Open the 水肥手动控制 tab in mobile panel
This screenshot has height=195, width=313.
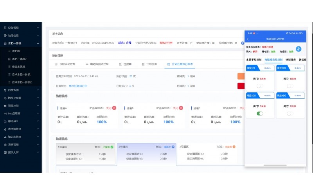pos(254,60)
